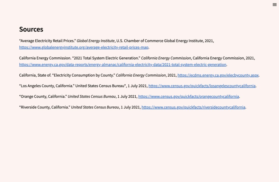Follow the census.gov riversidecountycalifornia link
The width and height of the screenshot is (279, 182).
coord(193,107)
